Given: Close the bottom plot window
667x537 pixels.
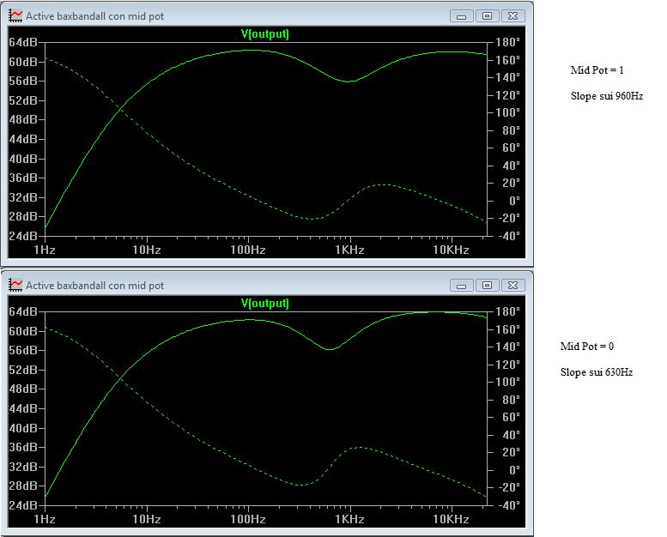Looking at the screenshot, I should point(512,285).
